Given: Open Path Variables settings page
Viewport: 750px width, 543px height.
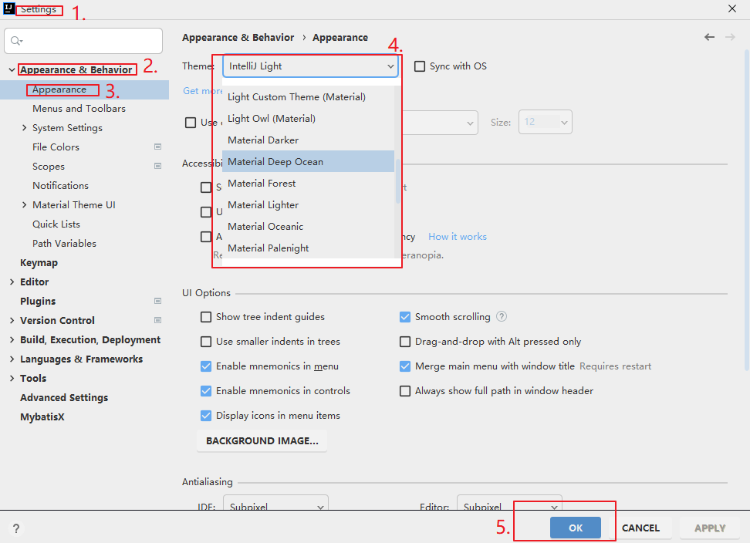Looking at the screenshot, I should point(64,243).
